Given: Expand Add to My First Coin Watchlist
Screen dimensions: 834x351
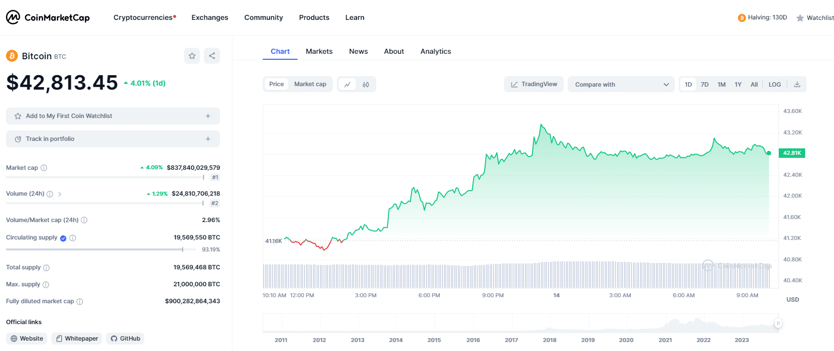Looking at the screenshot, I should (x=113, y=116).
